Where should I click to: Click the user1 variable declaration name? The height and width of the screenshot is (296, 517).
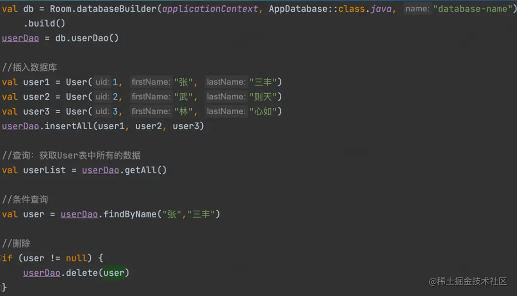click(36, 82)
